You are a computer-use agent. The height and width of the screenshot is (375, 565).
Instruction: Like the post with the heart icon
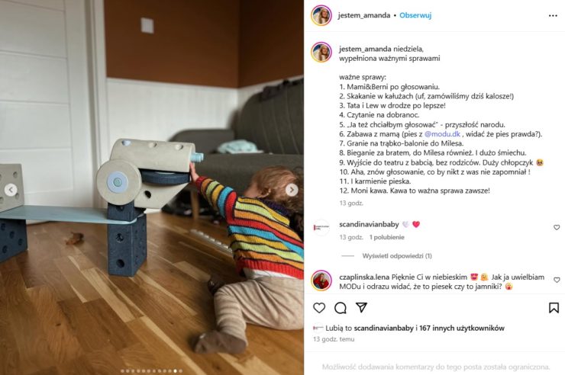click(x=319, y=308)
